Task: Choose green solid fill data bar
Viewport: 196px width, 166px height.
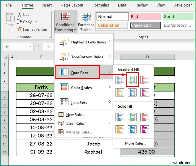Action: (132, 117)
